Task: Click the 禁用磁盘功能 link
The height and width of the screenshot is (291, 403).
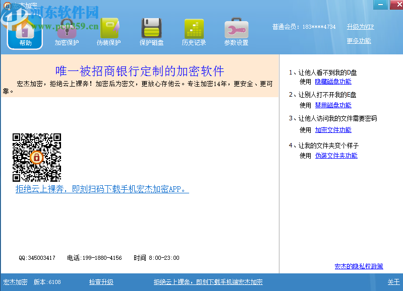Action: (333, 105)
